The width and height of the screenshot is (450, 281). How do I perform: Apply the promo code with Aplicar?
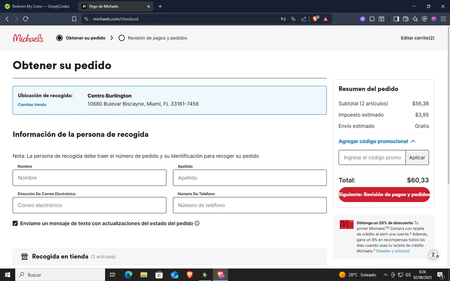click(417, 158)
